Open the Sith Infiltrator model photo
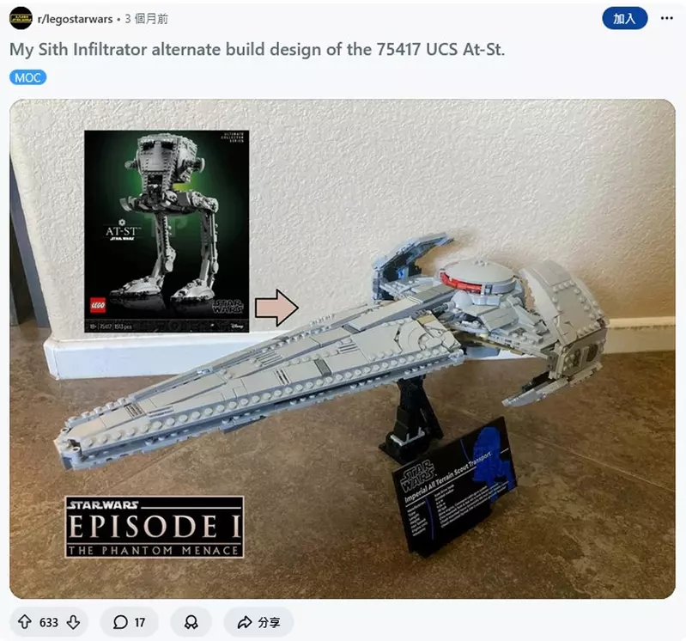Viewport: 686px width, 641px height. pos(343,349)
